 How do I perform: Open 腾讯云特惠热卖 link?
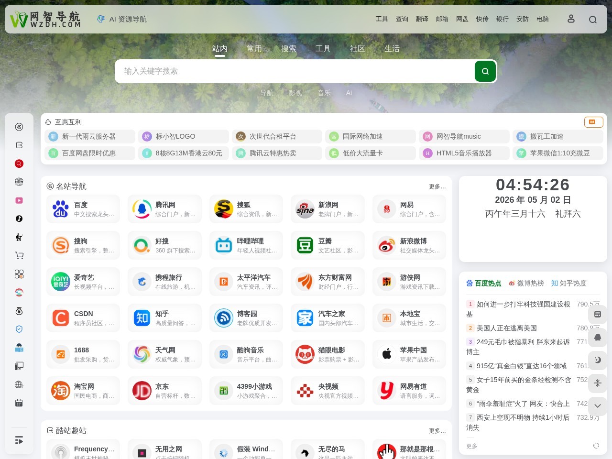click(277, 153)
